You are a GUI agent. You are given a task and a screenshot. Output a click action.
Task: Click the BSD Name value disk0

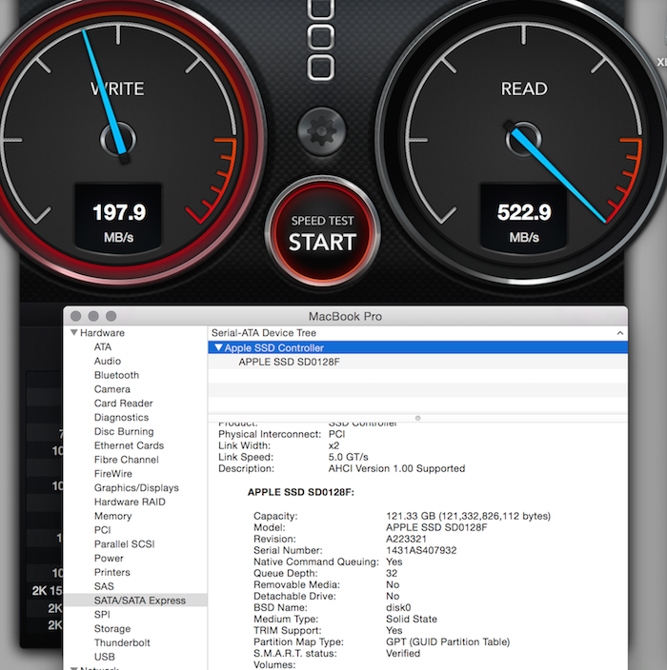pos(398,607)
